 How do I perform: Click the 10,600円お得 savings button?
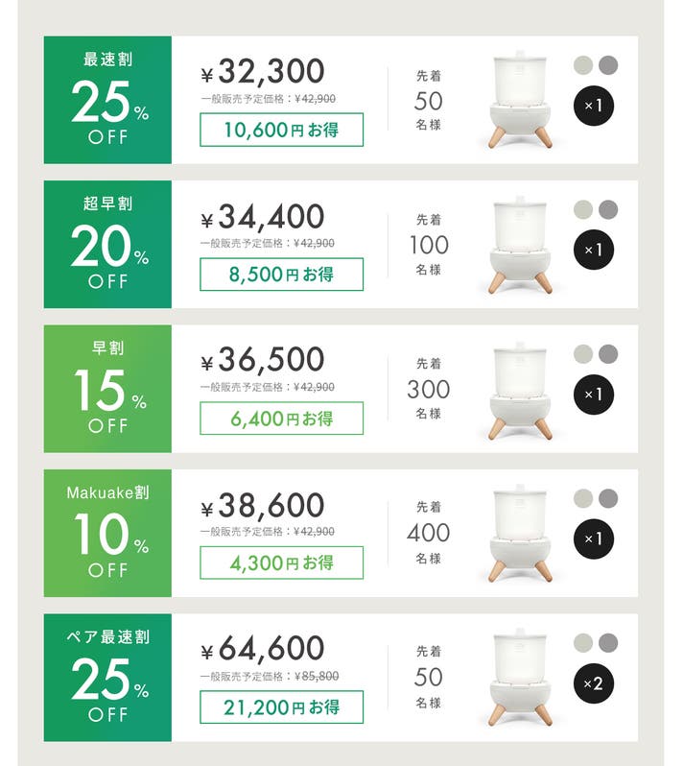pos(281,130)
